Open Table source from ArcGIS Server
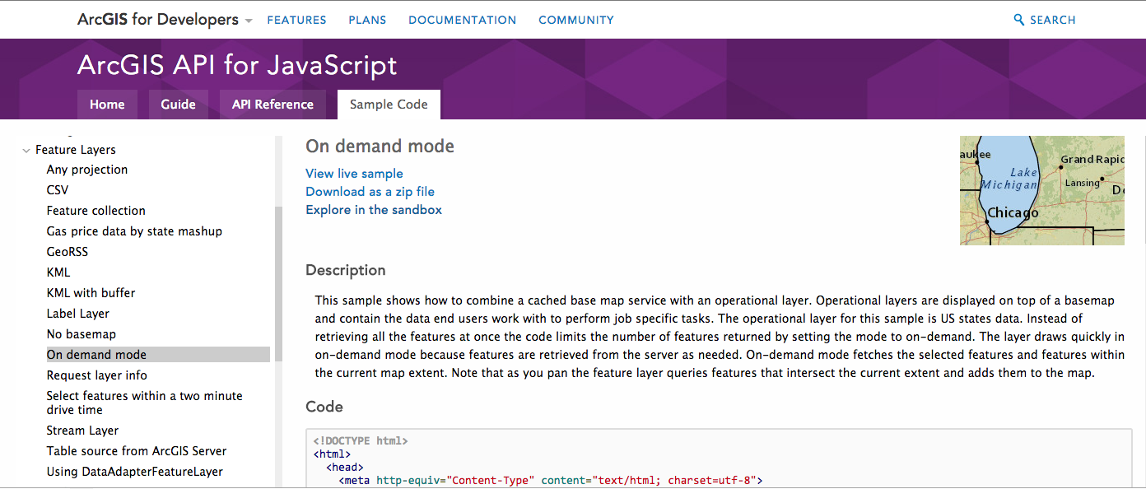Screen dimensions: 1146x489 point(137,451)
